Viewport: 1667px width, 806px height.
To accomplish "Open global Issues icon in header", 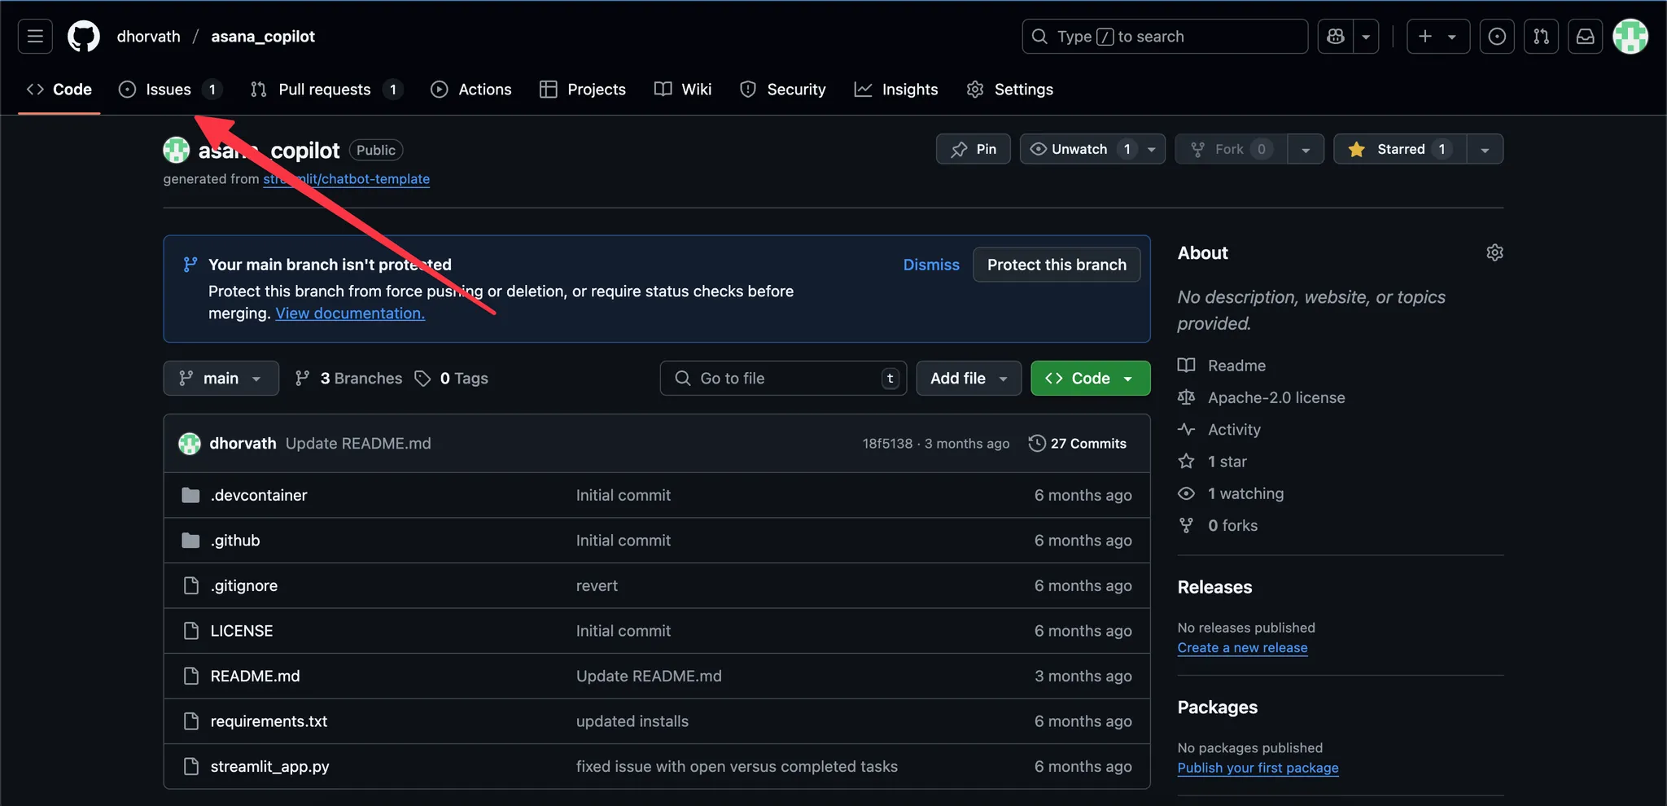I will pyautogui.click(x=1497, y=37).
